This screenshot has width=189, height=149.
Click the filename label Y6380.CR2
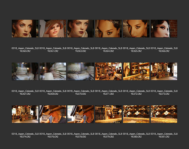click(x=136, y=135)
